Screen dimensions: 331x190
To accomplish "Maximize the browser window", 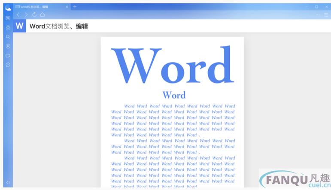I will pos(316,7).
